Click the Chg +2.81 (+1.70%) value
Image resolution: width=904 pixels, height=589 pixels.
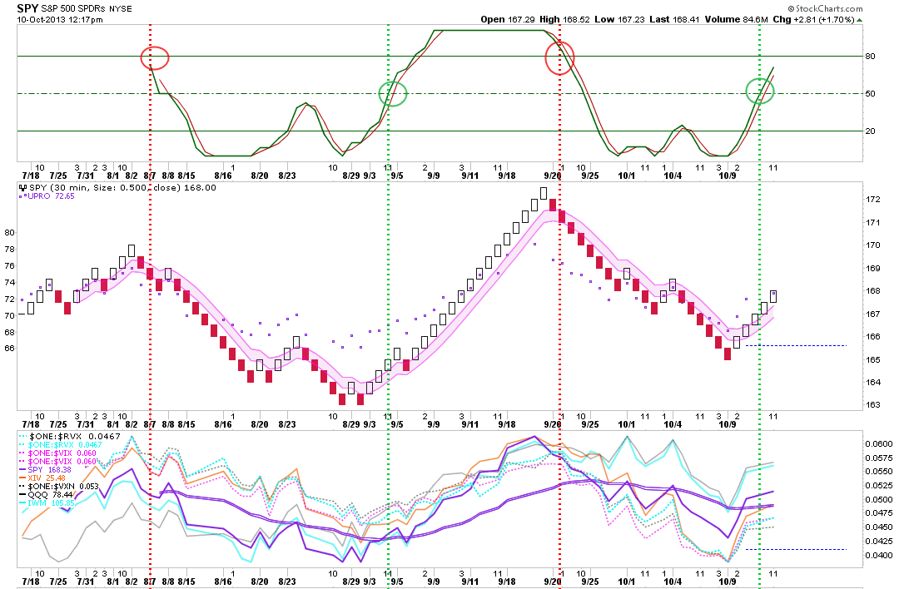point(814,19)
